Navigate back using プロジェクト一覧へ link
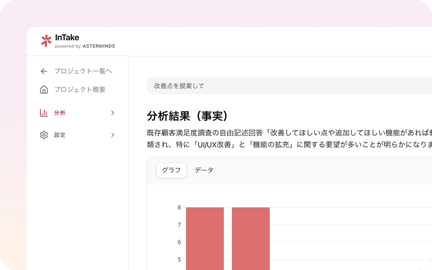 point(84,71)
